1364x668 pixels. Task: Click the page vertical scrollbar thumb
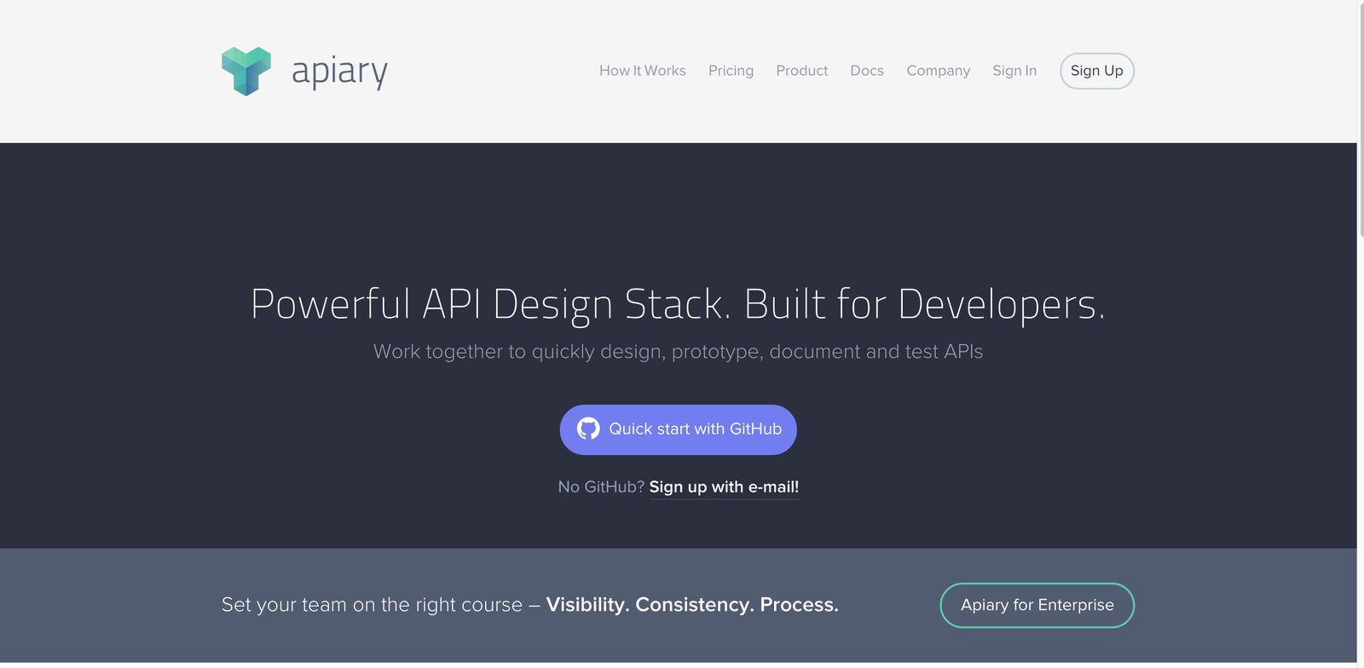coord(1361,119)
